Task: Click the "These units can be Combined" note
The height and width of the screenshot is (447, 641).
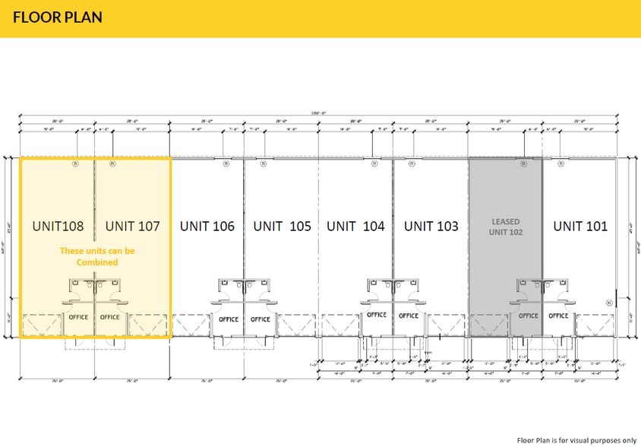Action: (97, 256)
